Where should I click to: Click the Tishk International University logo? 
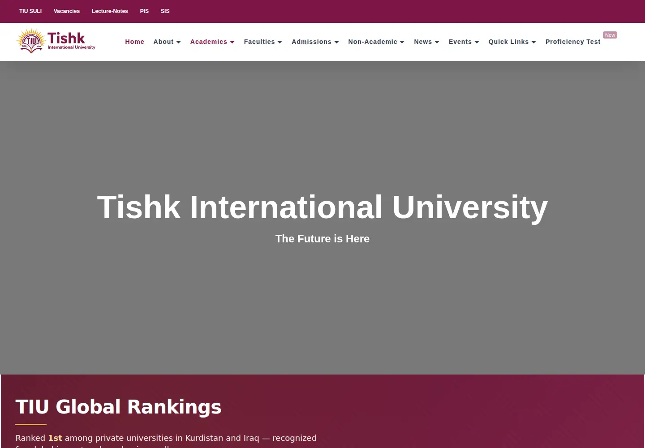pos(56,41)
